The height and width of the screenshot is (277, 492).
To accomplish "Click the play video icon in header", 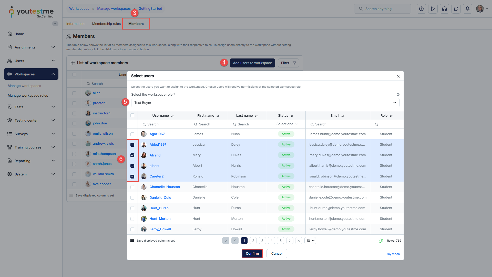I will [x=433, y=9].
